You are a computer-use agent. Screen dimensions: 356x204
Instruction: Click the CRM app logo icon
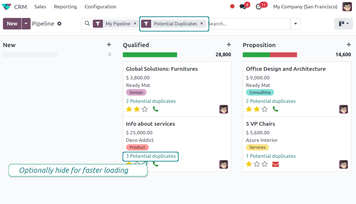6,7
